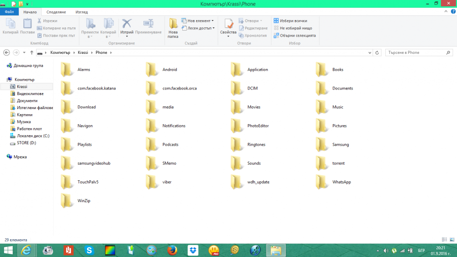Open the quick access toolbar dropdown arrow

click(x=27, y=4)
